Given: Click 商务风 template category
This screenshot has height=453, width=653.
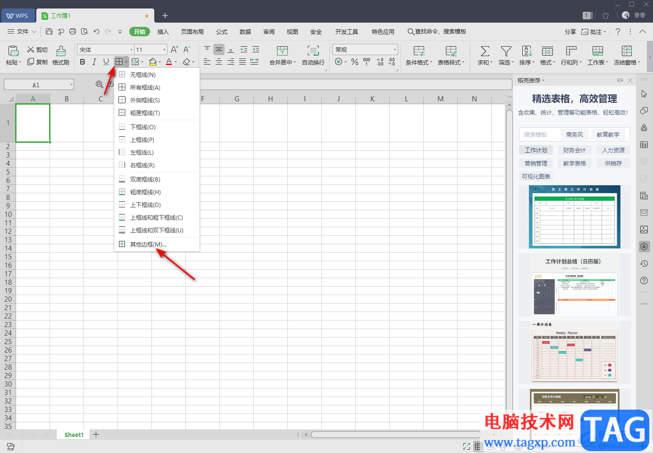Looking at the screenshot, I should [574, 134].
